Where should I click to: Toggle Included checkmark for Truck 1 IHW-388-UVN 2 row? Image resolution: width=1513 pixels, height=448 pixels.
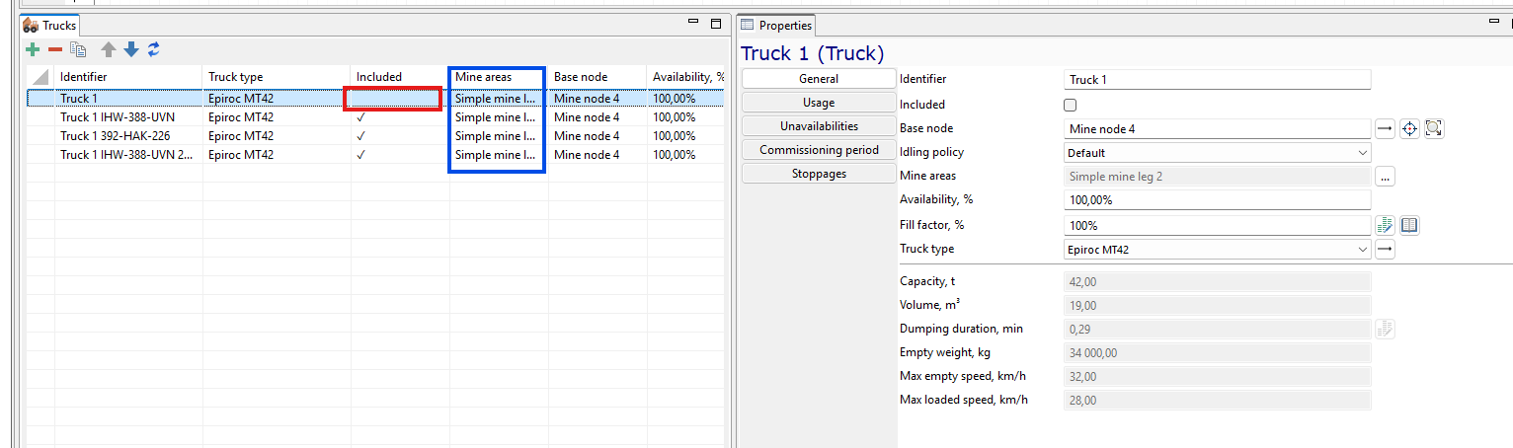tap(361, 155)
